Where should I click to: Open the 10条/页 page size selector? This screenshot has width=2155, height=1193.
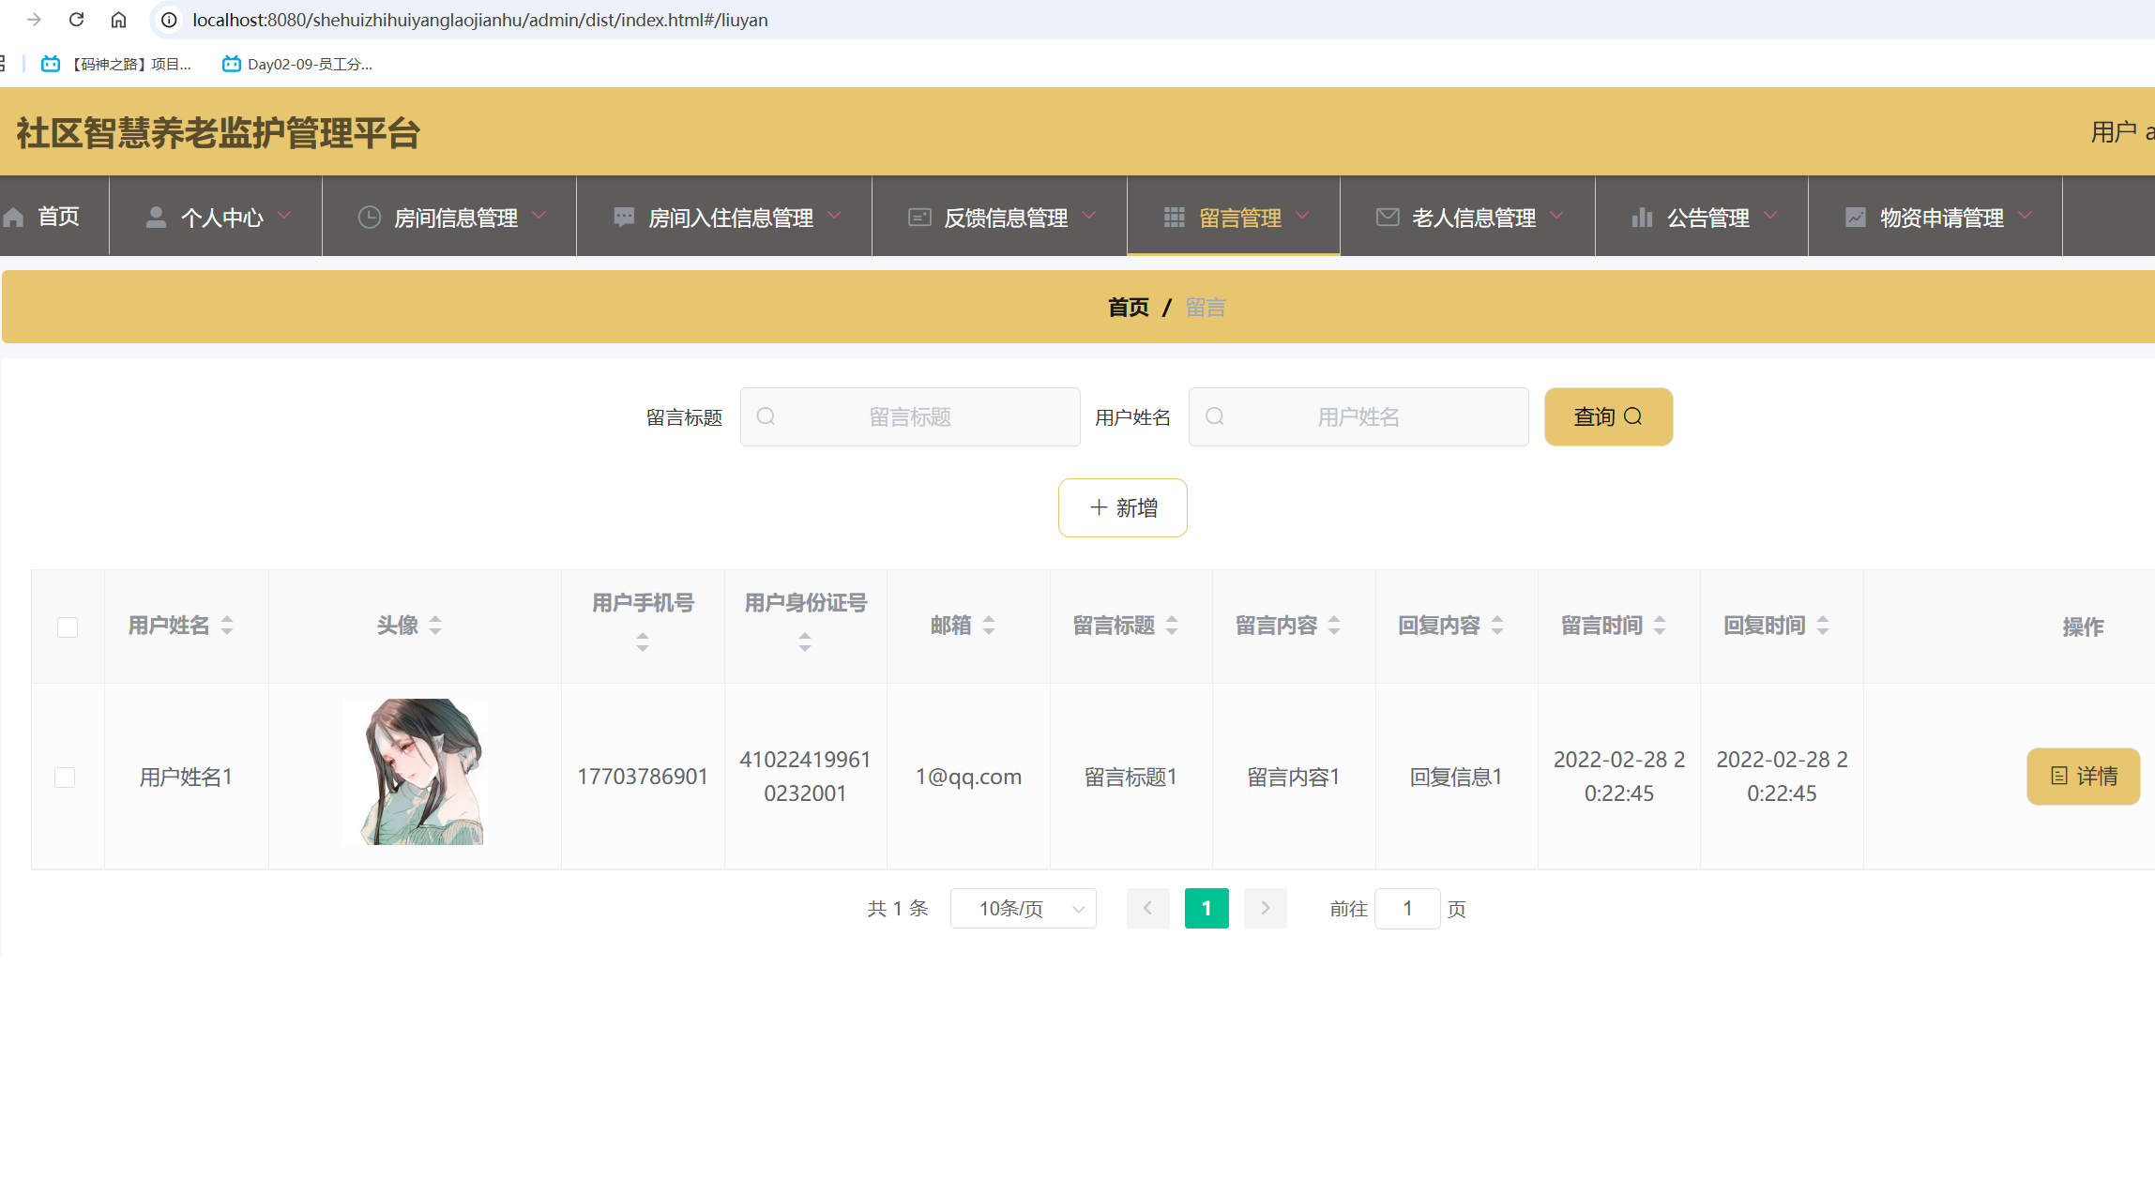(x=1022, y=908)
